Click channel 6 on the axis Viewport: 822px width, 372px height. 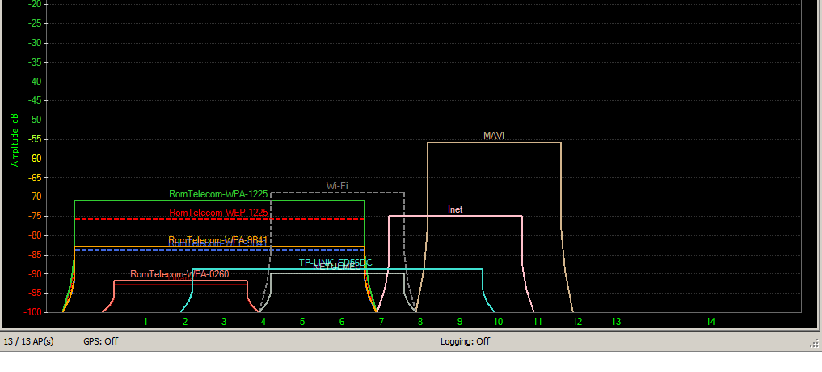pyautogui.click(x=342, y=322)
